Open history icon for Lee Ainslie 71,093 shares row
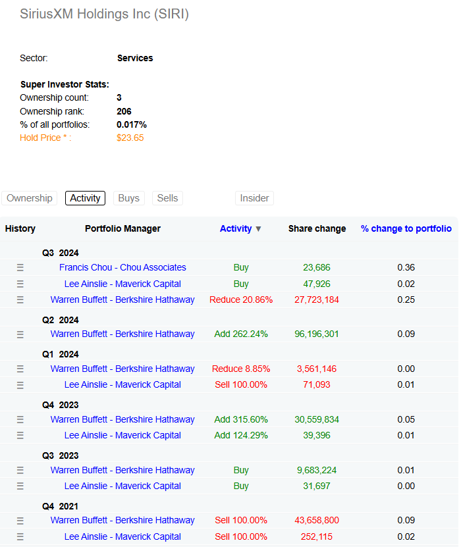Viewport: 459px width, 547px height. point(20,385)
